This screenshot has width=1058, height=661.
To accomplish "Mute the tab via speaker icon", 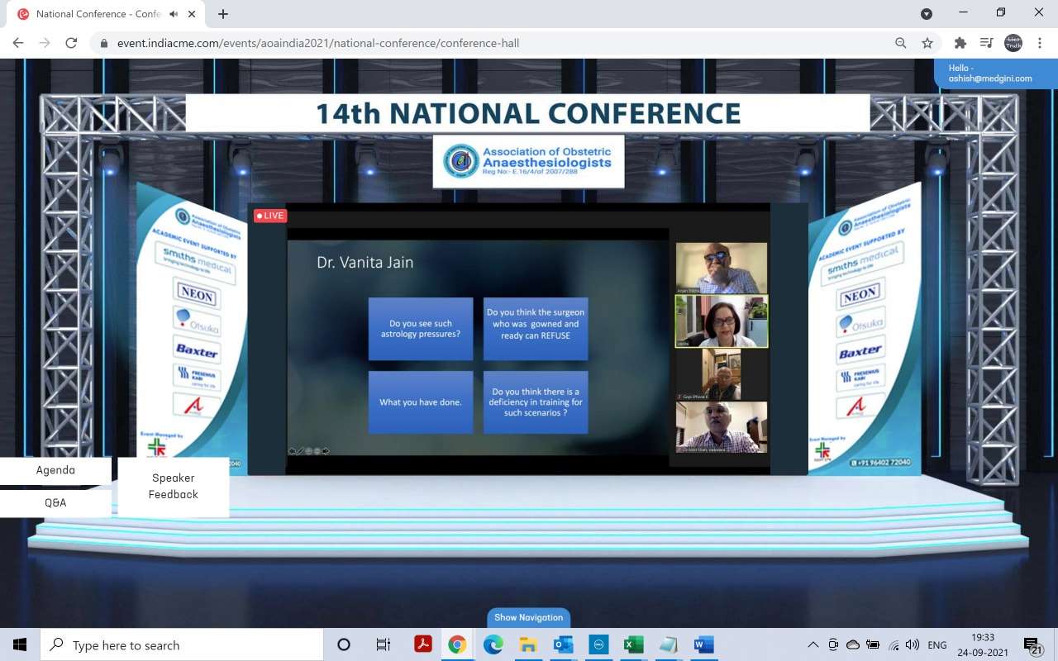I will tap(174, 14).
